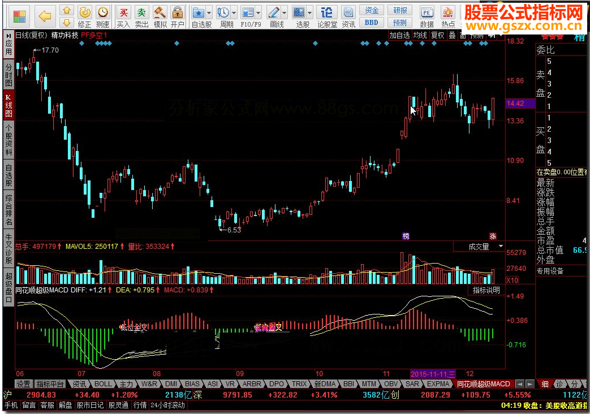Screen dimensions: 590x414
Task: Click the 研报 research report button
Action: [x=400, y=11]
